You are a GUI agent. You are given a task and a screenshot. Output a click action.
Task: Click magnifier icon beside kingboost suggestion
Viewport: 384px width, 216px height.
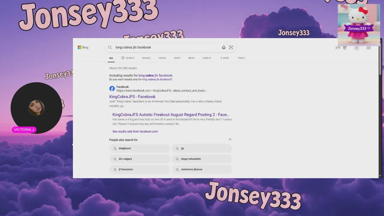(x=115, y=148)
